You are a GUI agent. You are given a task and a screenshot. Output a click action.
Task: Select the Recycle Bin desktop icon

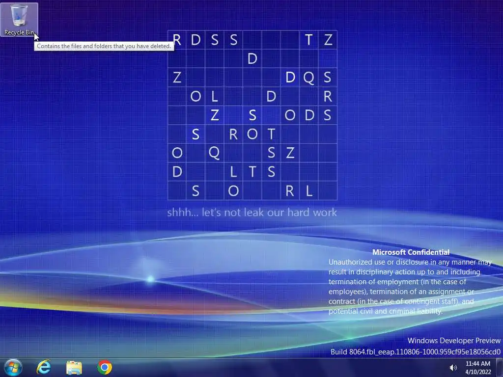pyautogui.click(x=19, y=20)
